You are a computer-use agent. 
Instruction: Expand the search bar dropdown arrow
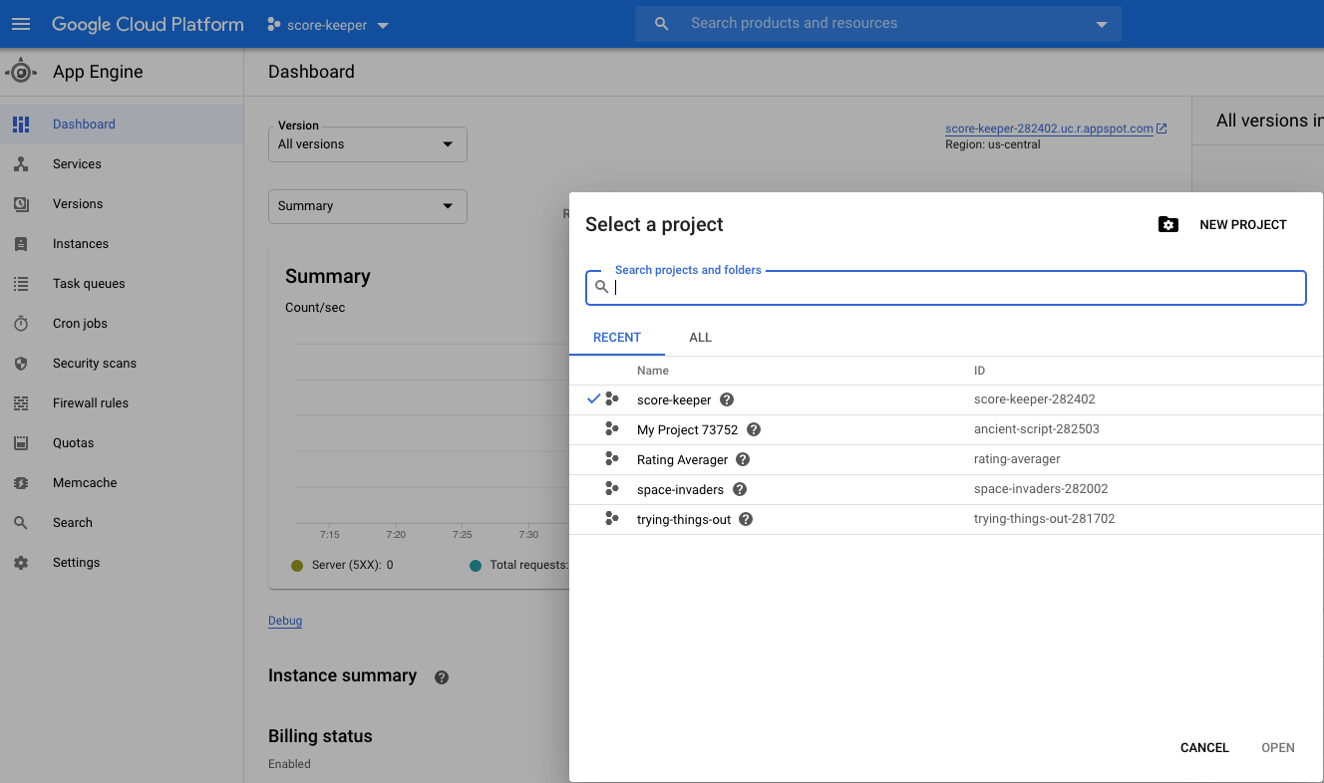[1102, 25]
